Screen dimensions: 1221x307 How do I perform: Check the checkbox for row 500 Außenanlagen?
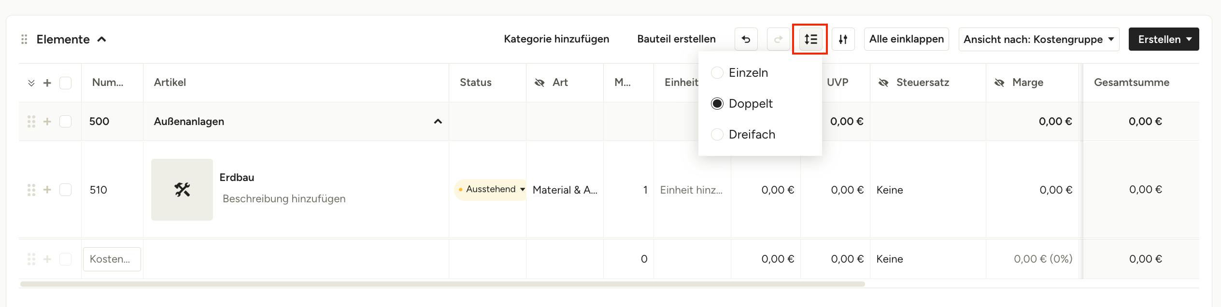pyautogui.click(x=65, y=121)
